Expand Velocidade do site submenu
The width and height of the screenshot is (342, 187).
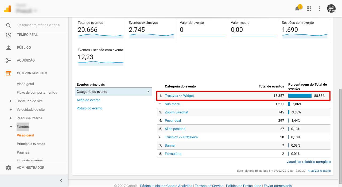[x=11, y=110]
